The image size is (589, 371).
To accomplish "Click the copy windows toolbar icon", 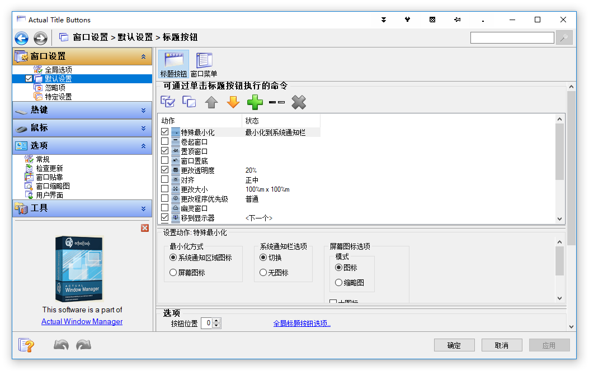I will point(189,102).
